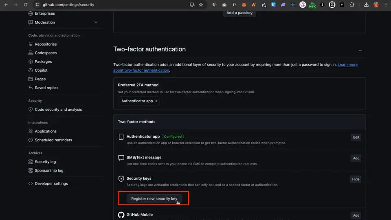The width and height of the screenshot is (391, 220).
Task: Open Scheduled reminders
Action: [x=53, y=140]
